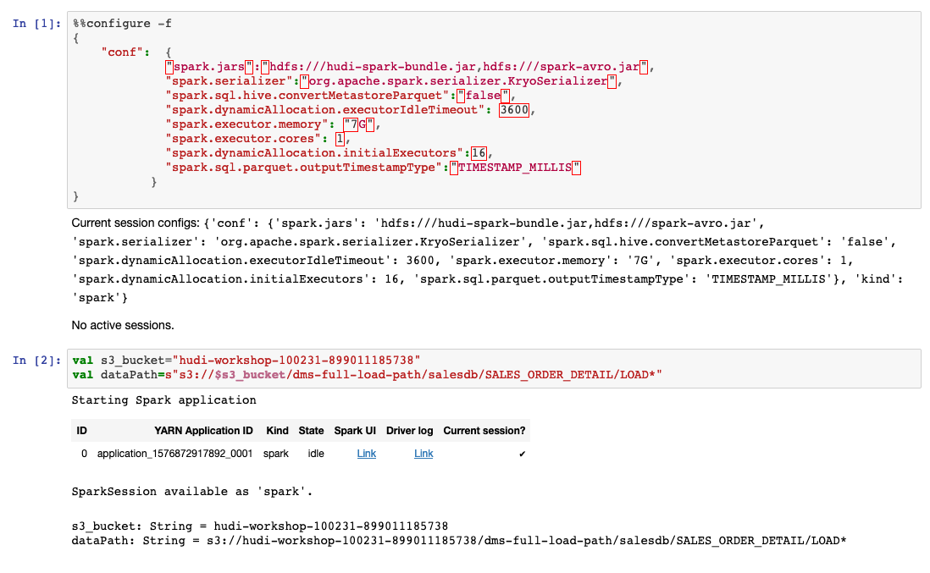The image size is (930, 573).
Task: Click the current session checkmark
Action: [x=522, y=455]
